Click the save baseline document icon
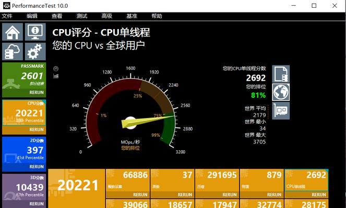Image resolution: width=346 pixels, height=208 pixels. tap(281, 74)
